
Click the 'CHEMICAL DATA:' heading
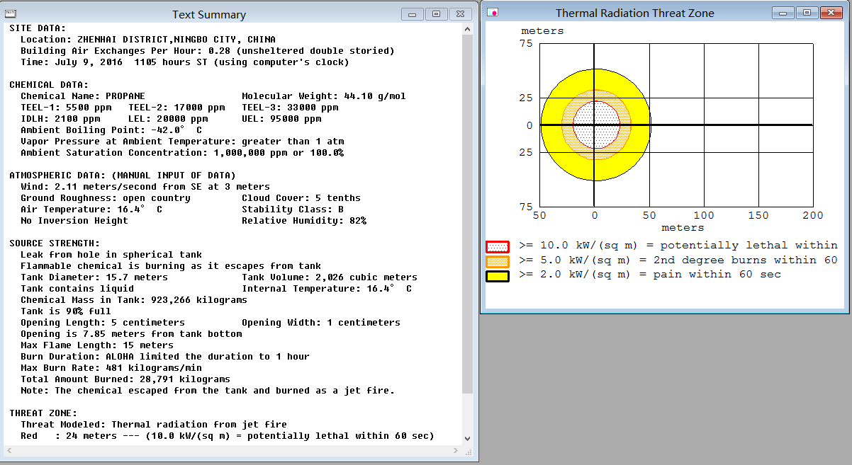pos(49,85)
